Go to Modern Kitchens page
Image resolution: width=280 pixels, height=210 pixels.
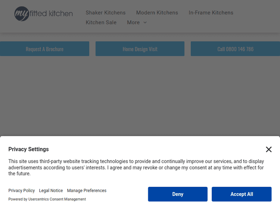click(x=157, y=13)
